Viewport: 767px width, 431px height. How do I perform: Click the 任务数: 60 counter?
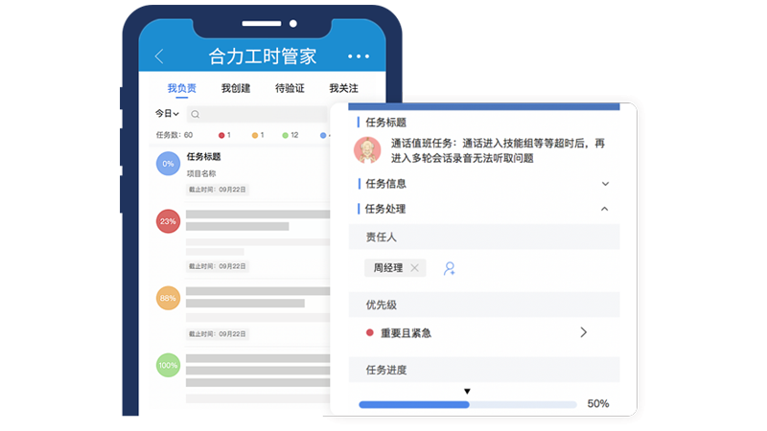(x=174, y=135)
